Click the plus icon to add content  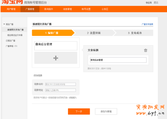[x=56, y=58]
